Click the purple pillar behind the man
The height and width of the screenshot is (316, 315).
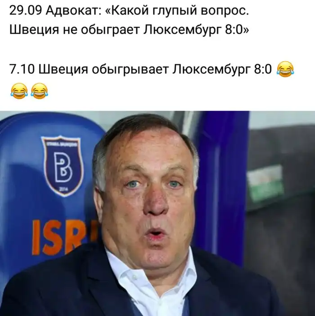click(x=222, y=182)
